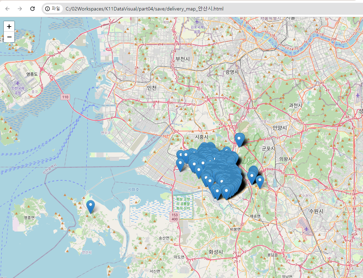Click the 마도면 label
363x278 pixels.
(179, 257)
